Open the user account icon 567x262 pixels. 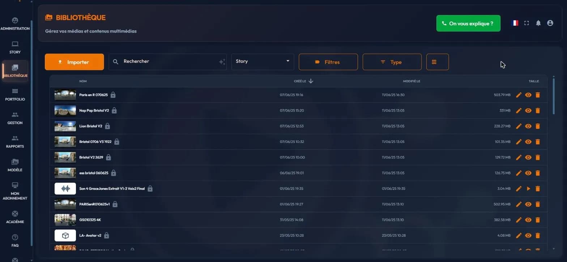[550, 23]
